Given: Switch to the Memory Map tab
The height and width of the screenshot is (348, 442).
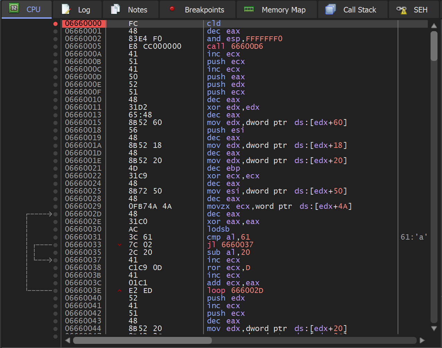Looking at the screenshot, I should (x=283, y=10).
